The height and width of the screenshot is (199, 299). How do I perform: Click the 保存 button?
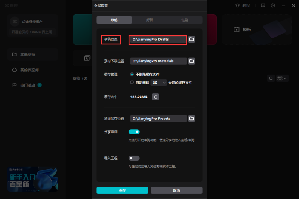[122, 190]
